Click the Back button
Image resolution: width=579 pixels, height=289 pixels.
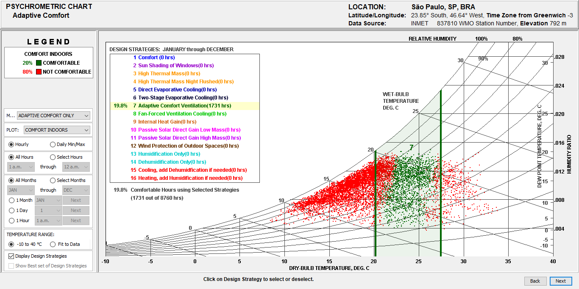click(535, 281)
